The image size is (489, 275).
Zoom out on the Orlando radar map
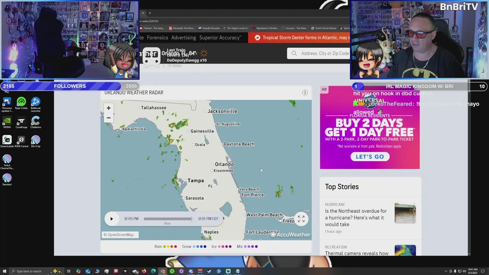pyautogui.click(x=108, y=118)
